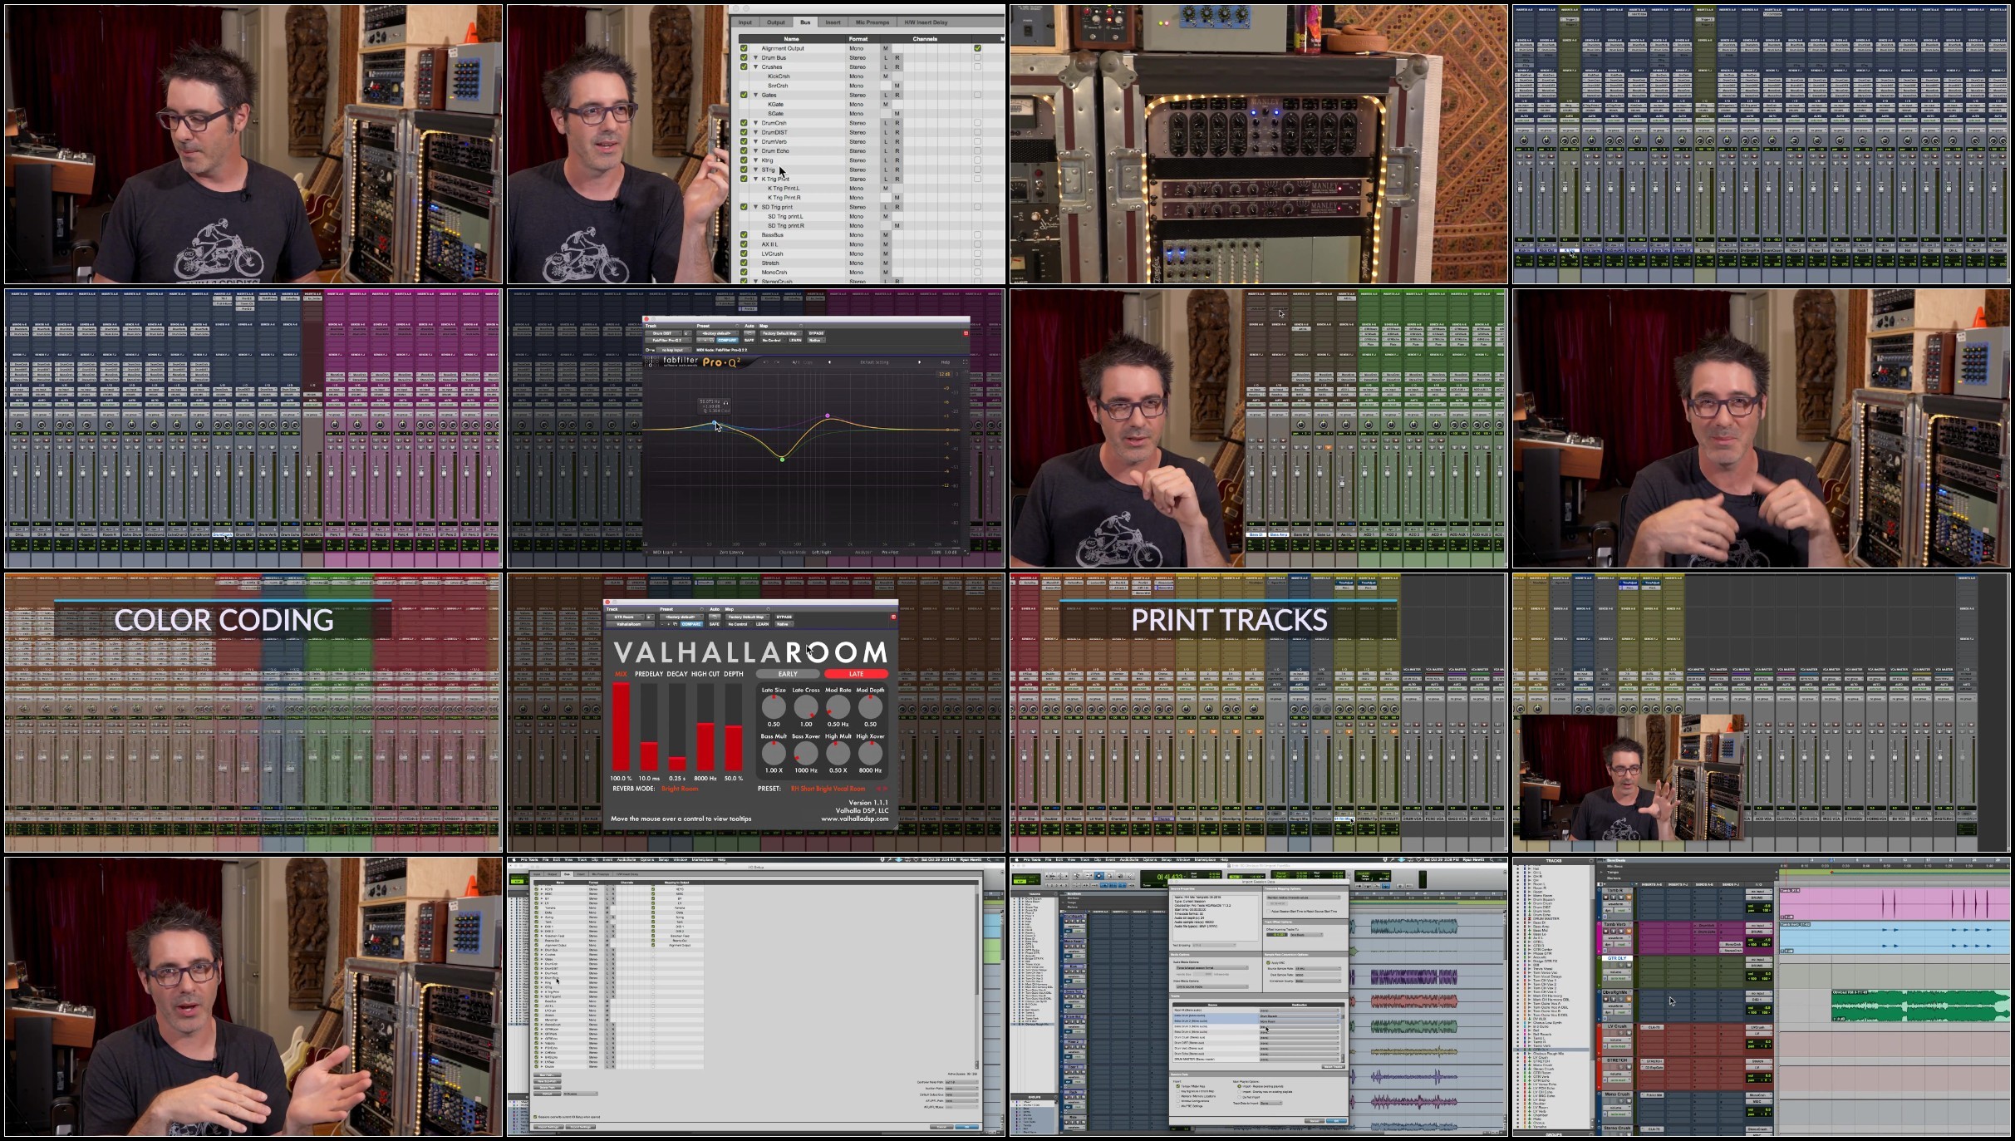2015x1141 pixels.
Task: Click the Bass Xover knob in ValhallaRoom
Action: (805, 754)
